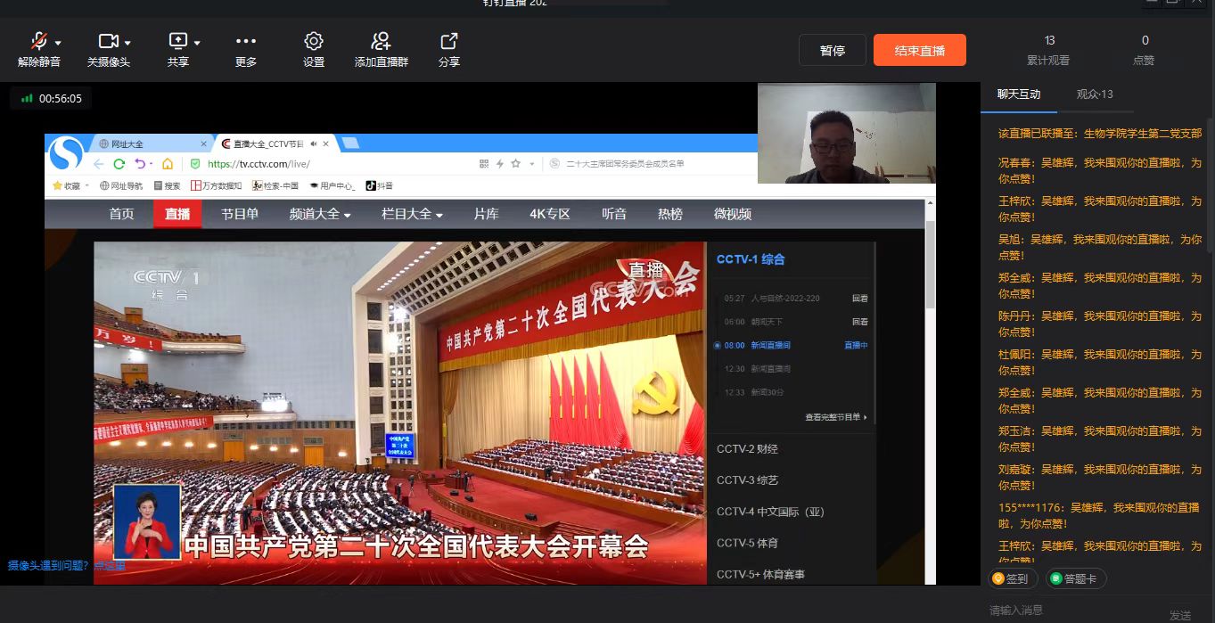This screenshot has height=623, width=1215.
Task: Open the 答题卡 answer card
Action: coord(1076,578)
